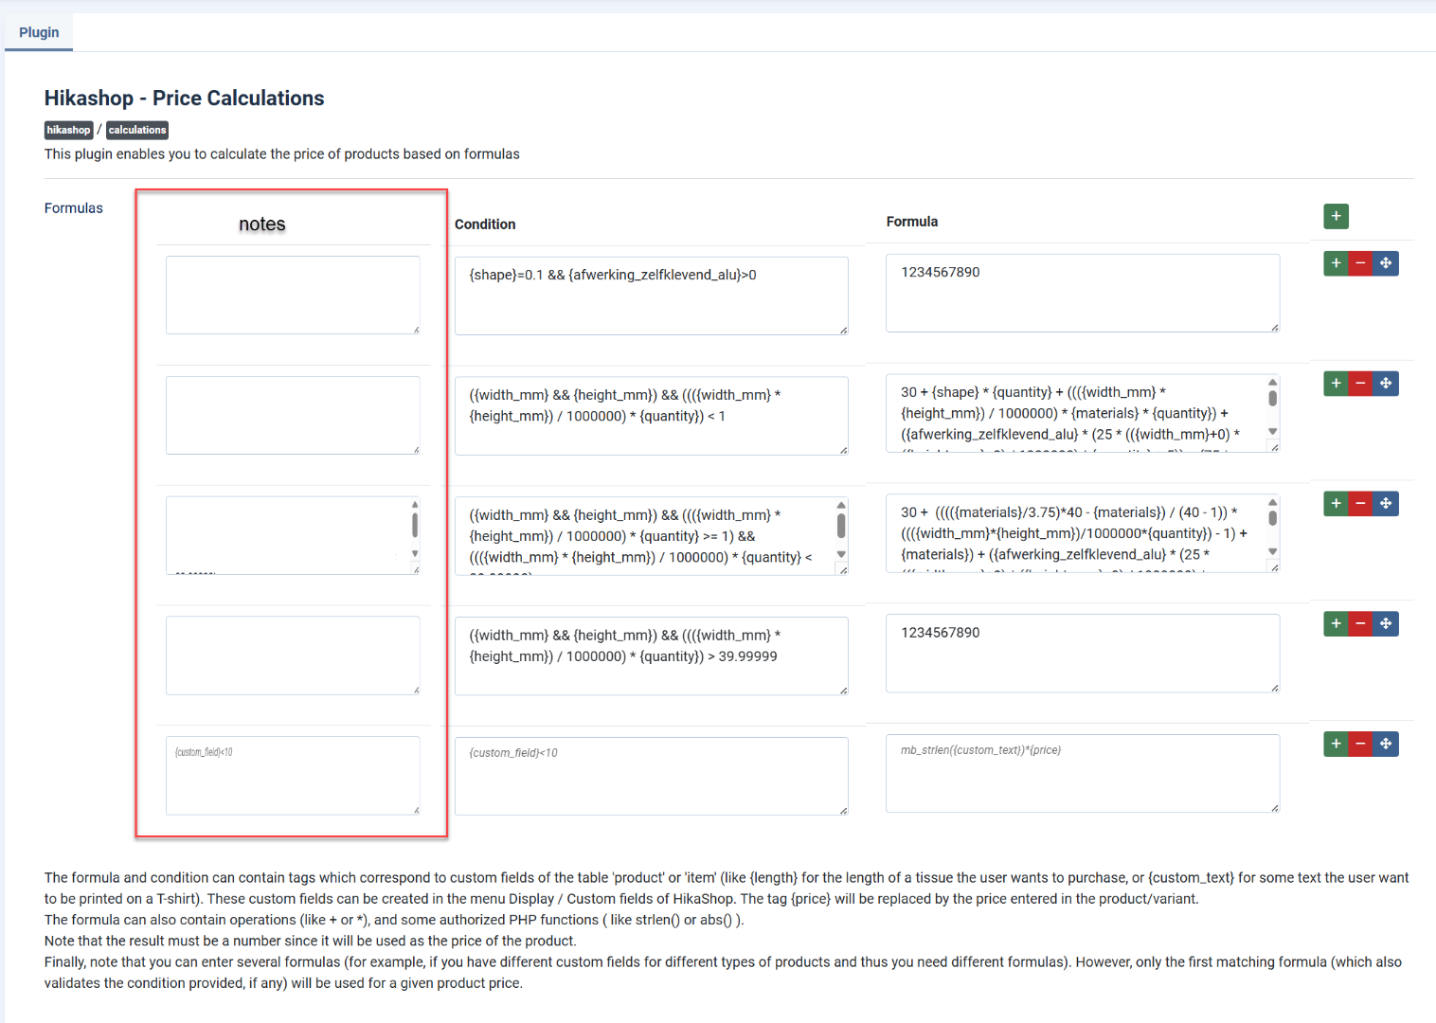This screenshot has width=1436, height=1023.
Task: Edit the condition ending in '< 1'
Action: pos(652,416)
